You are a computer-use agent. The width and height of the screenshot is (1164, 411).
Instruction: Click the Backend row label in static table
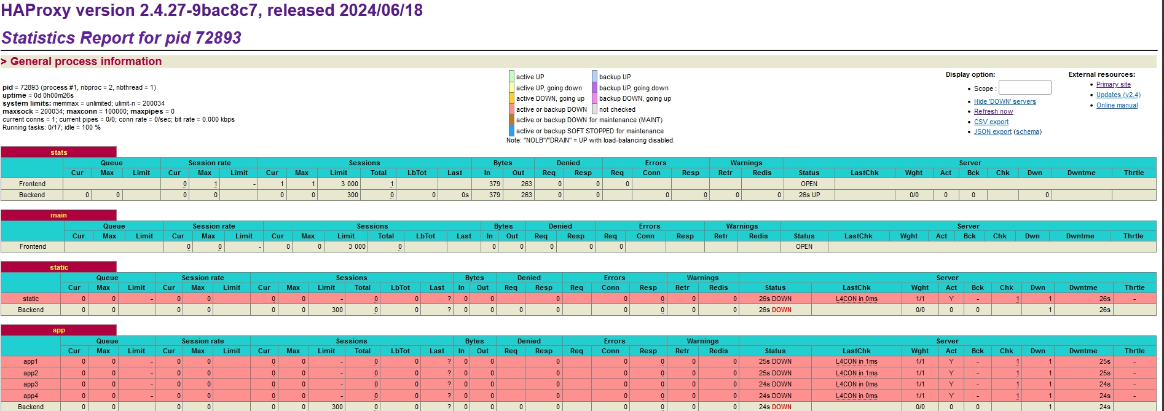31,310
